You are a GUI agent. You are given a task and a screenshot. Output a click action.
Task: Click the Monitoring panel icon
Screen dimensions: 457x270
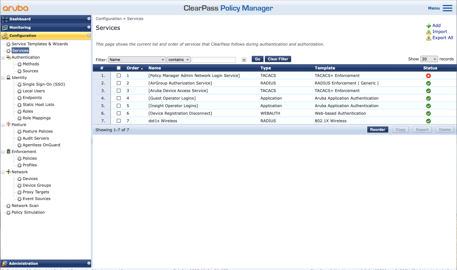(x=5, y=28)
